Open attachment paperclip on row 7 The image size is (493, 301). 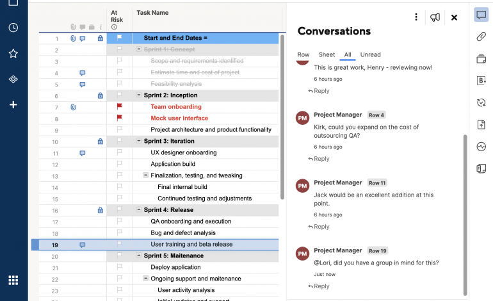tap(73, 107)
